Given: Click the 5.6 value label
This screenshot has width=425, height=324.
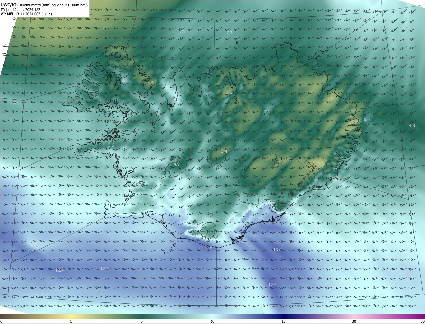Looking at the screenshot, I should (x=111, y=145).
